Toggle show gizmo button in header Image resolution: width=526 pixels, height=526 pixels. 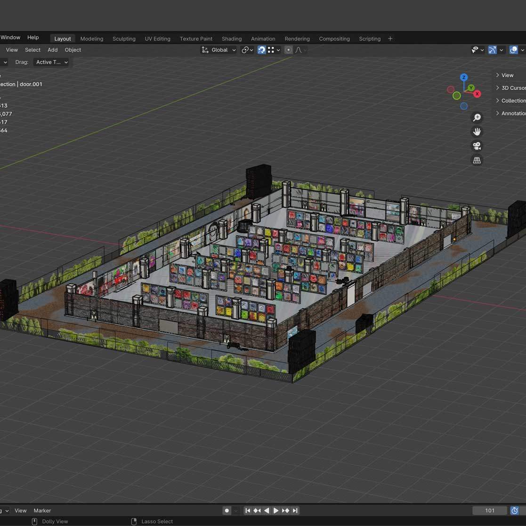coord(492,50)
